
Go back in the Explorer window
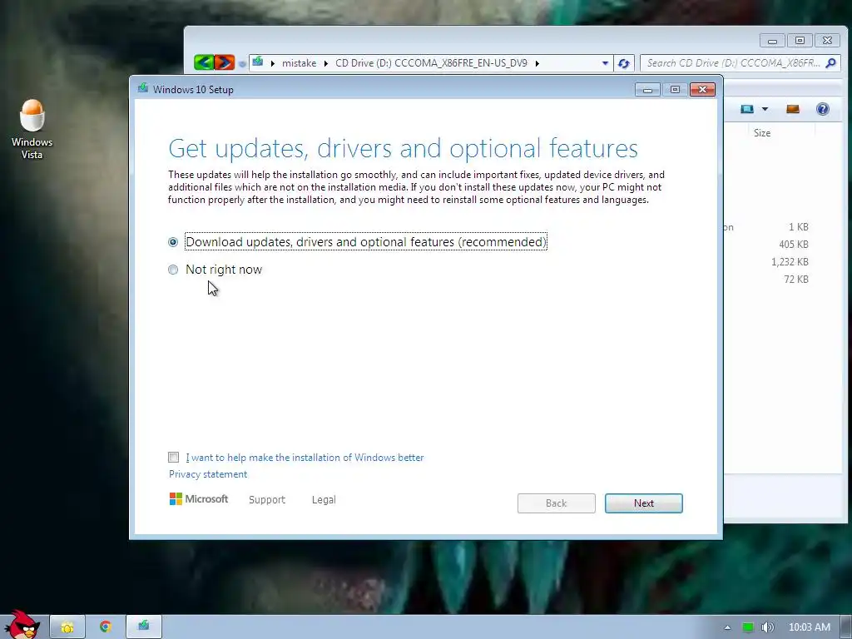[x=204, y=62]
